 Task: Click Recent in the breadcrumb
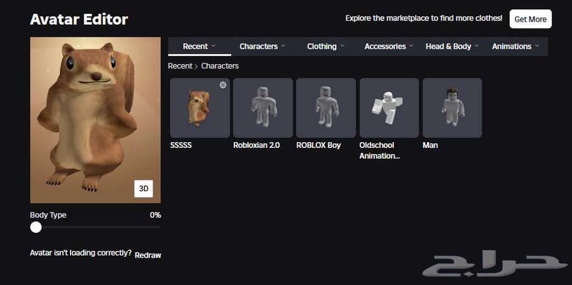[x=180, y=66]
